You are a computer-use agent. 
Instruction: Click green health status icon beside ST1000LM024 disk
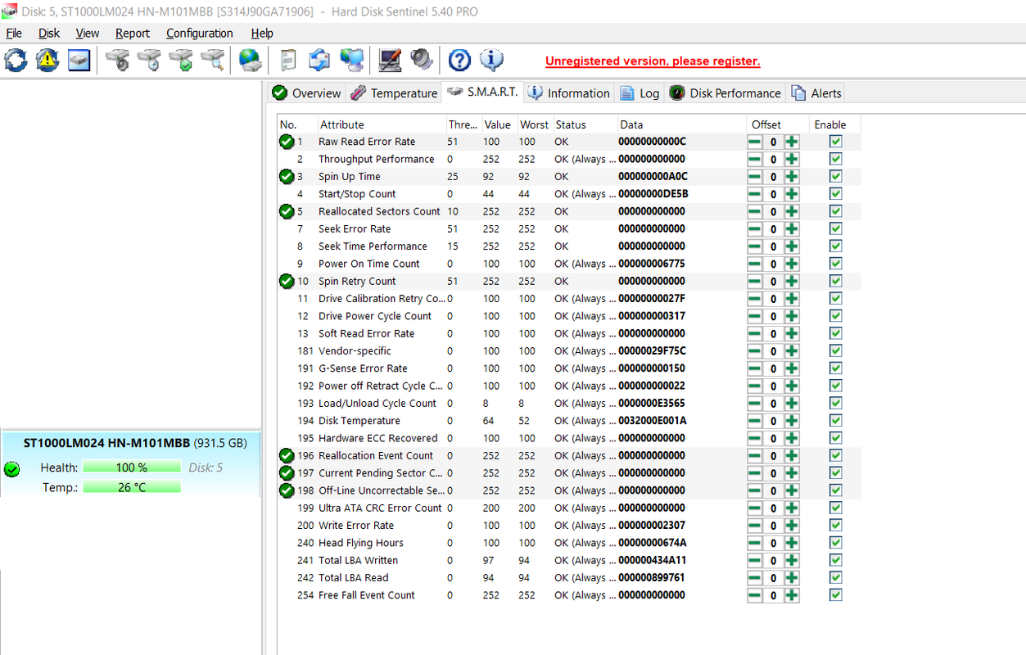click(x=11, y=469)
